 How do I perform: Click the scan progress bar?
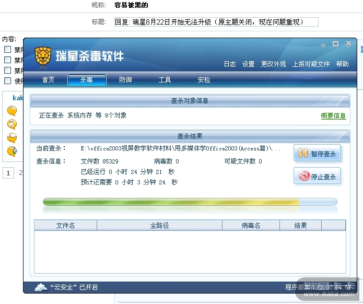coord(190,202)
